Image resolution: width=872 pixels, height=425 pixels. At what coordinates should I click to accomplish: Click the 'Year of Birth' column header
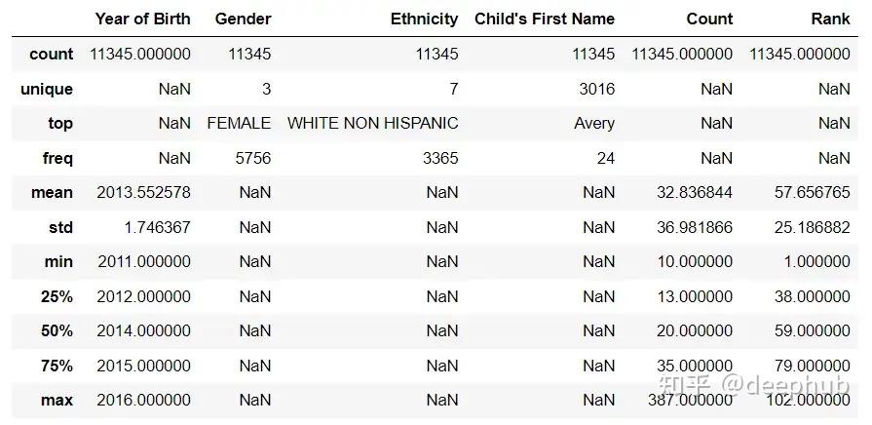[142, 19]
